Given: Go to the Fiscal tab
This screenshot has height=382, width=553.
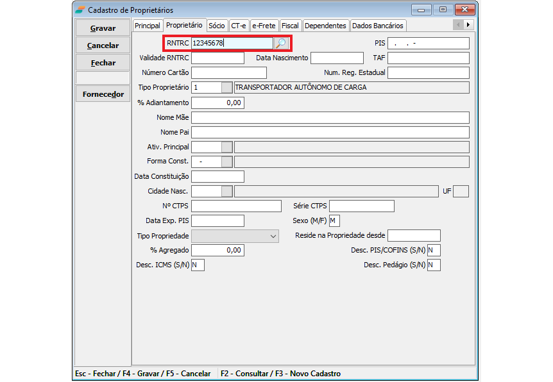Looking at the screenshot, I should click(x=290, y=26).
